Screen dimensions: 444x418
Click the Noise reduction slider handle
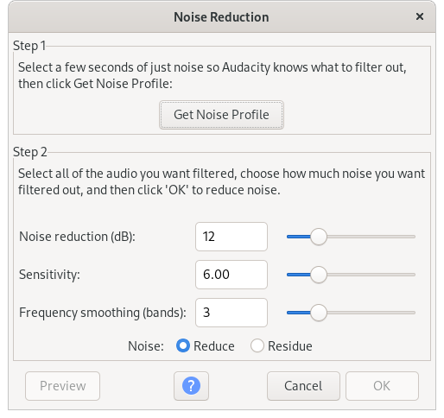point(319,237)
